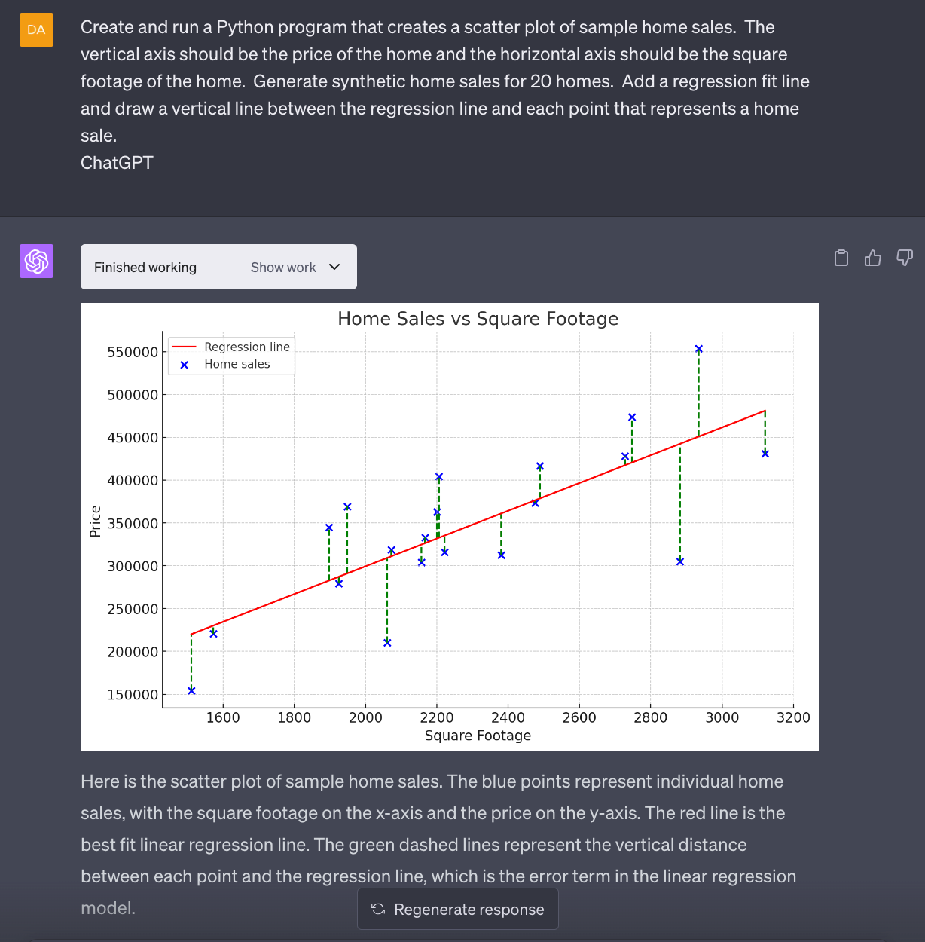This screenshot has width=925, height=942.
Task: Click the red Regression line legend swatch
Action: click(184, 347)
